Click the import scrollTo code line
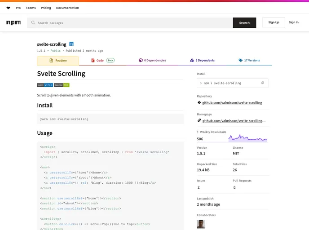Viewport: 309px width, 230px height. (x=106, y=152)
